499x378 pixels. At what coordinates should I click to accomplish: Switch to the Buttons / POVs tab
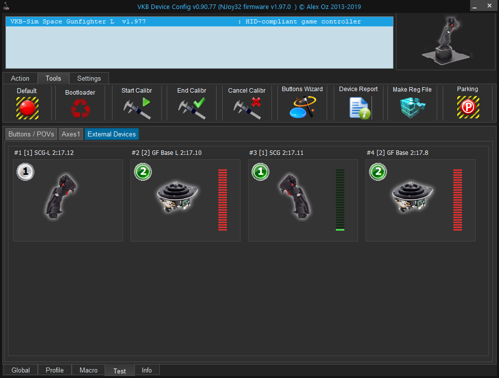31,134
